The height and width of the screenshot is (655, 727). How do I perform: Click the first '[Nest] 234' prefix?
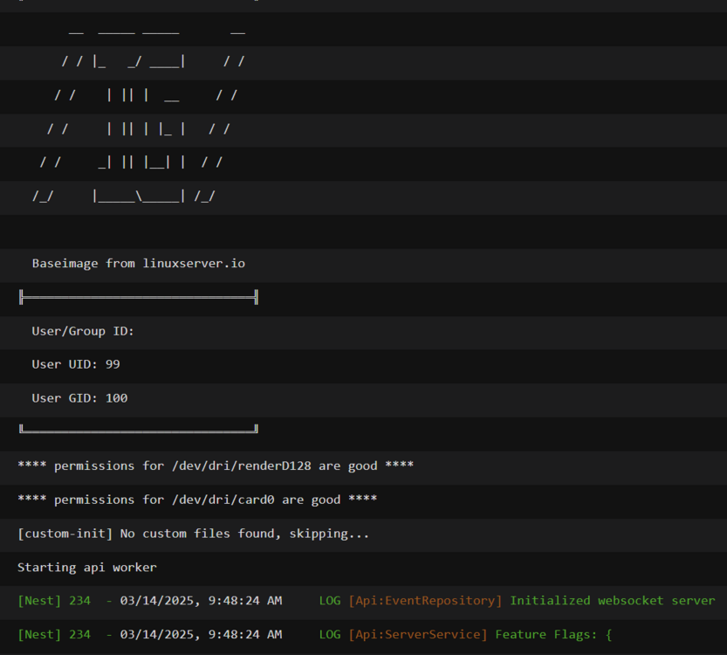pyautogui.click(x=54, y=601)
